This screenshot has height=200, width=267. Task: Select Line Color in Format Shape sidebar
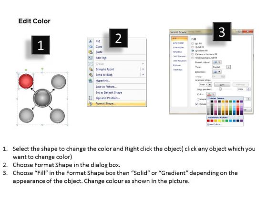(178, 43)
